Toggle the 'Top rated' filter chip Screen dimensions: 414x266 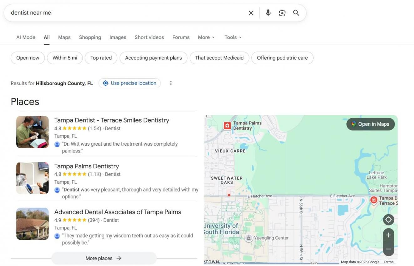point(101,58)
